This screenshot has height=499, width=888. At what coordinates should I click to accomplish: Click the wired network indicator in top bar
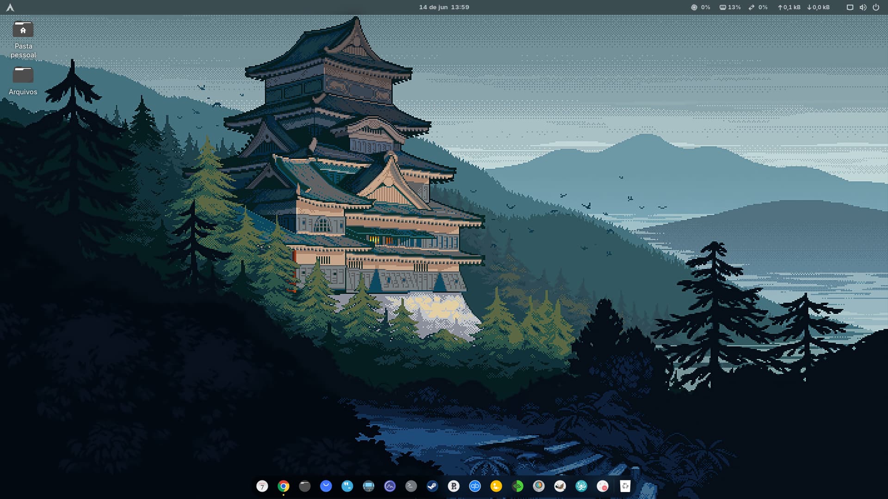(850, 7)
